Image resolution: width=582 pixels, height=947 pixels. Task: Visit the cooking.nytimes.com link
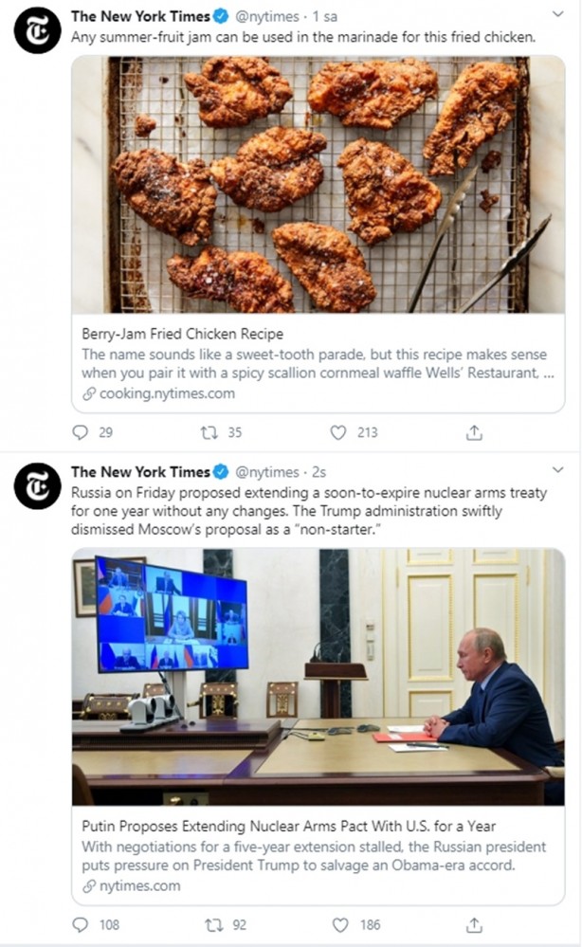tap(159, 393)
